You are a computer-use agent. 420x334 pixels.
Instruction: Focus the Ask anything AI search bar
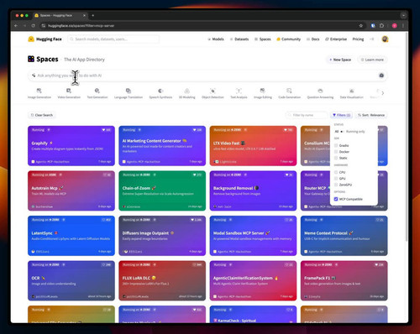pyautogui.click(x=207, y=76)
